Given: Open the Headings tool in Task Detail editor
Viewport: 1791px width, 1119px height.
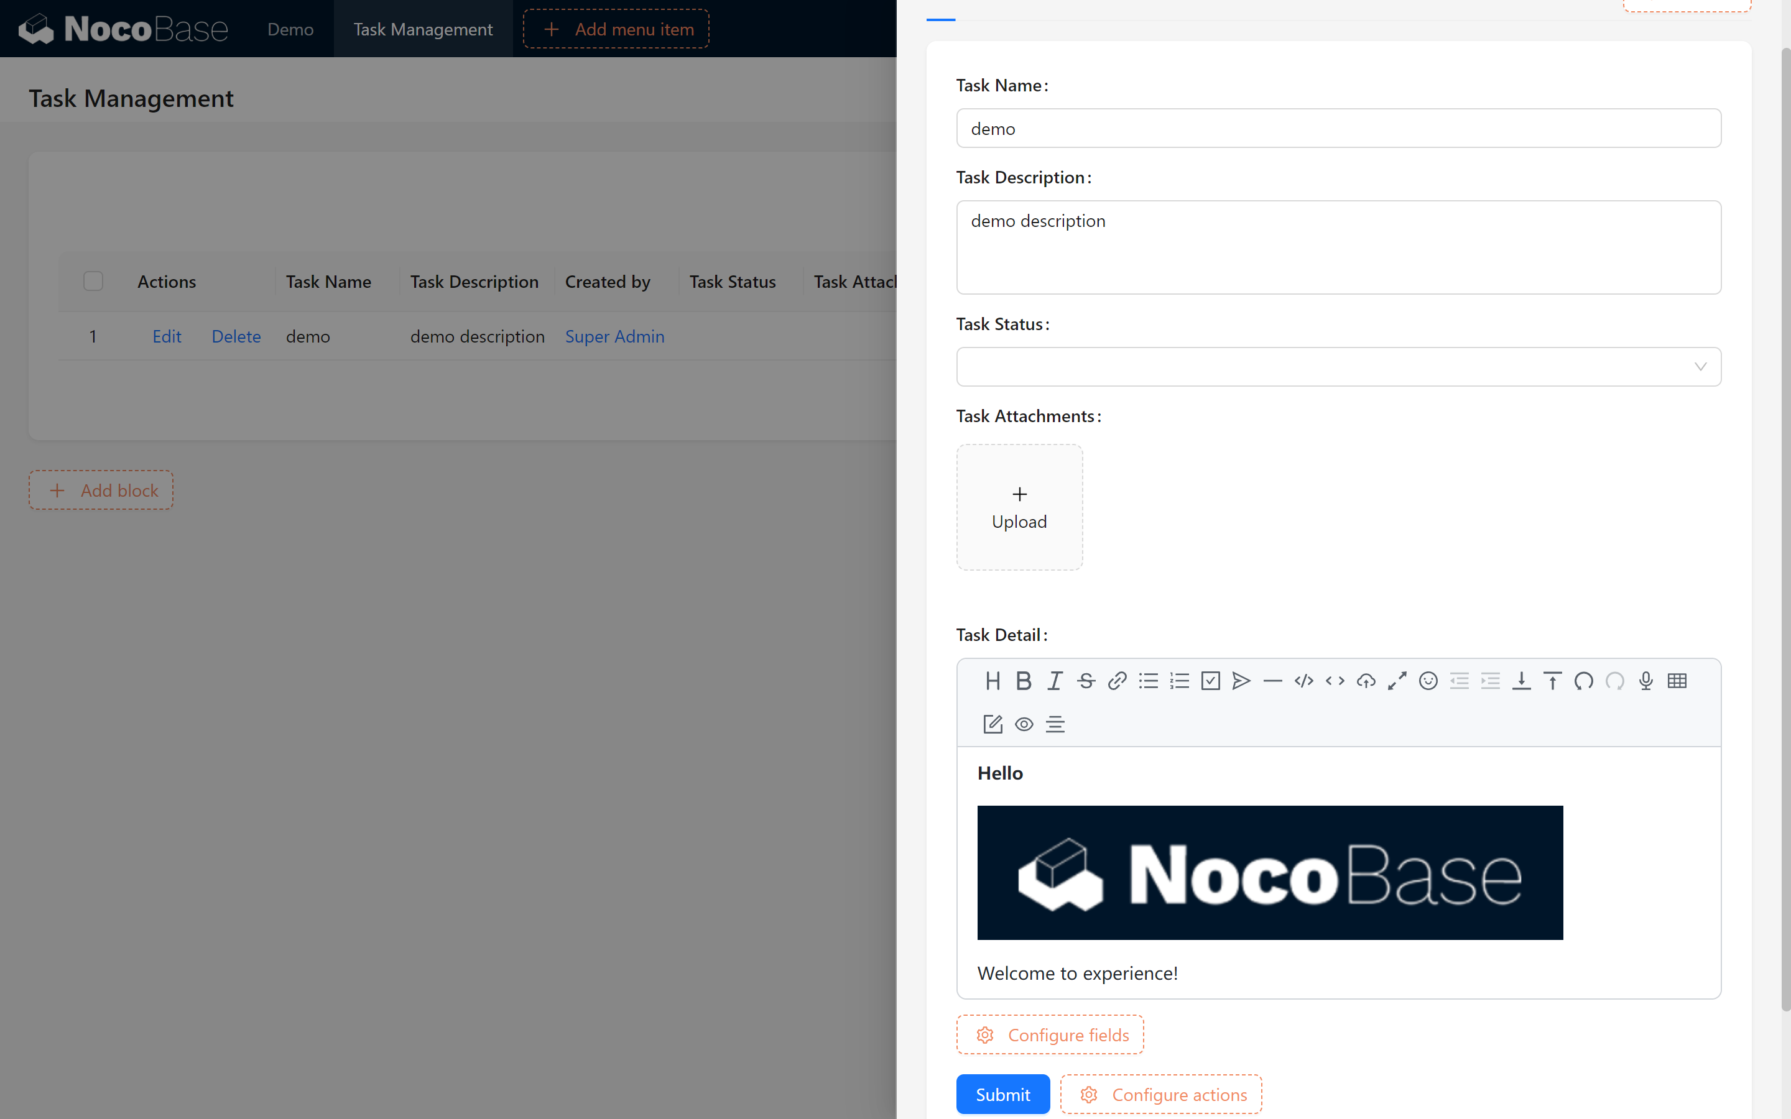Looking at the screenshot, I should 993,681.
